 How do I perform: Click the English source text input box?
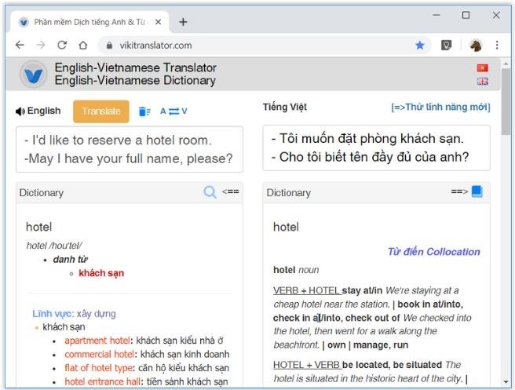[x=129, y=149]
